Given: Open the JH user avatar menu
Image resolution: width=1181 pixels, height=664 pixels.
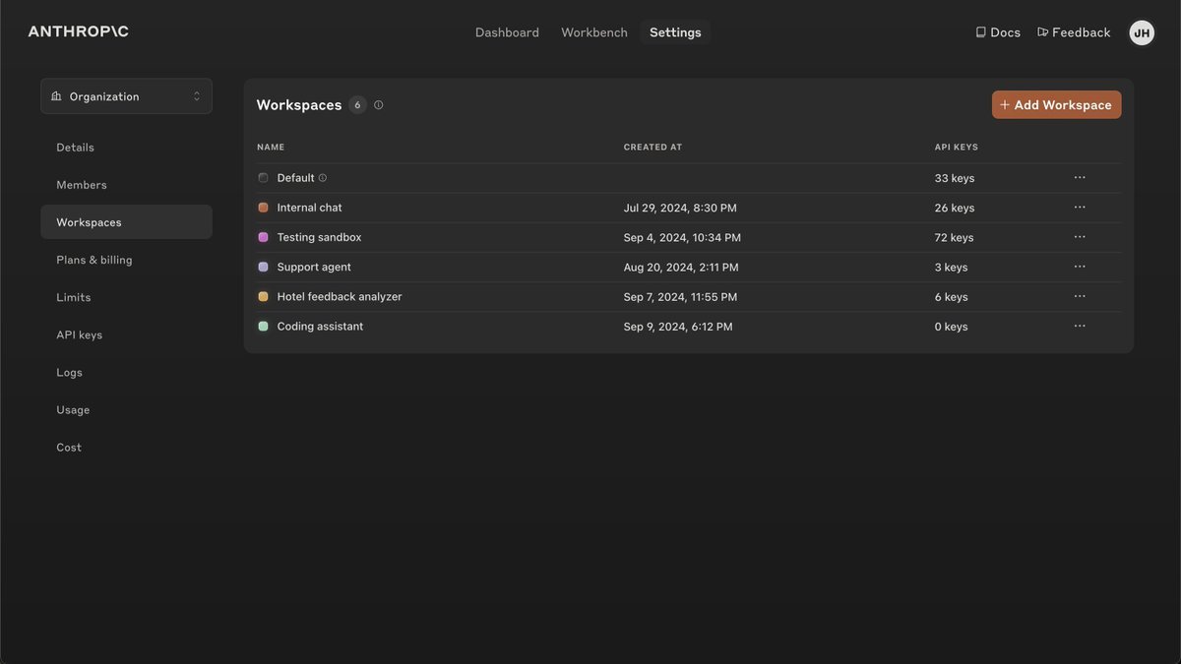Looking at the screenshot, I should pos(1142,32).
